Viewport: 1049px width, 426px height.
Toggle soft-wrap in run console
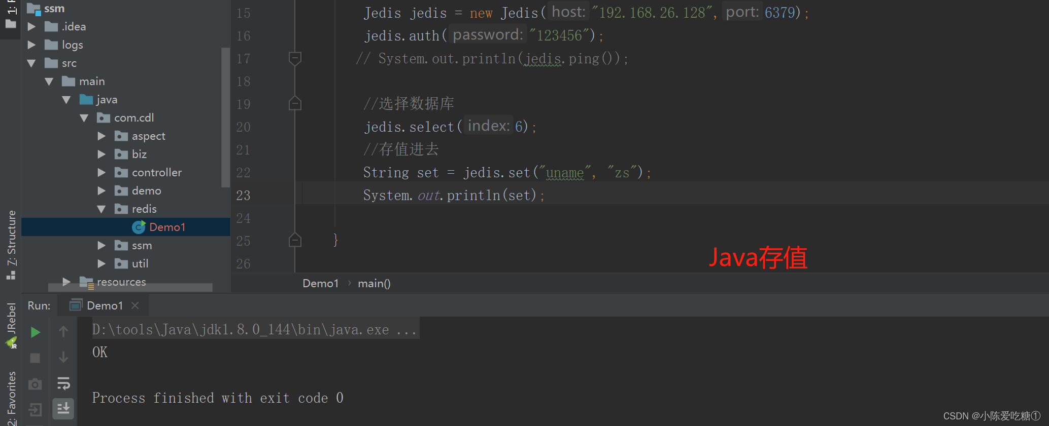[x=63, y=383]
